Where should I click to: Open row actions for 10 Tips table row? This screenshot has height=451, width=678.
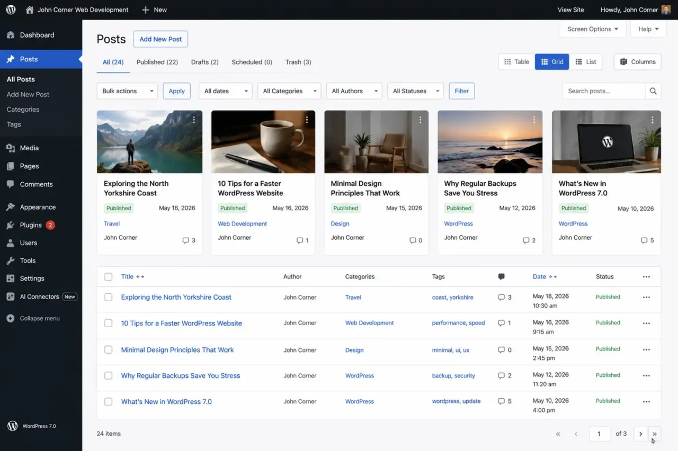coord(646,323)
